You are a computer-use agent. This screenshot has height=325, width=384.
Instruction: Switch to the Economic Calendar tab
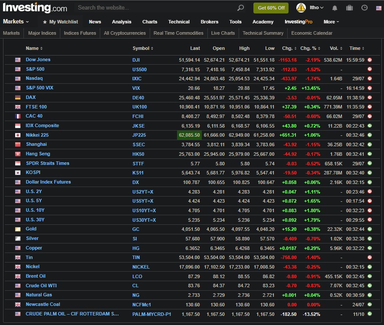click(312, 33)
